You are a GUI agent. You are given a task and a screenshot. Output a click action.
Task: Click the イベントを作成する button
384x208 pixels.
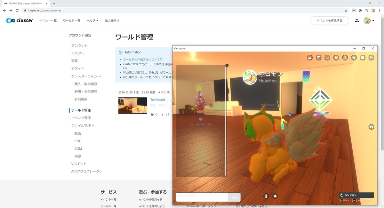point(329,20)
